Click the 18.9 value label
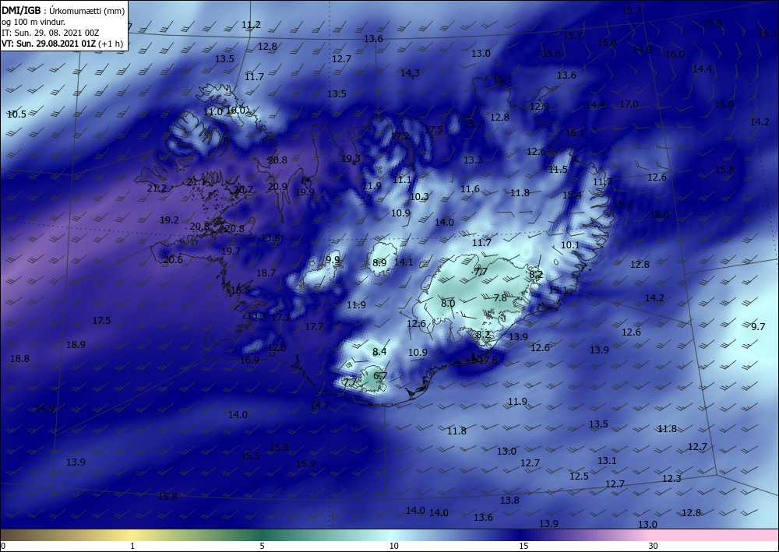The height and width of the screenshot is (552, 779). [76, 344]
